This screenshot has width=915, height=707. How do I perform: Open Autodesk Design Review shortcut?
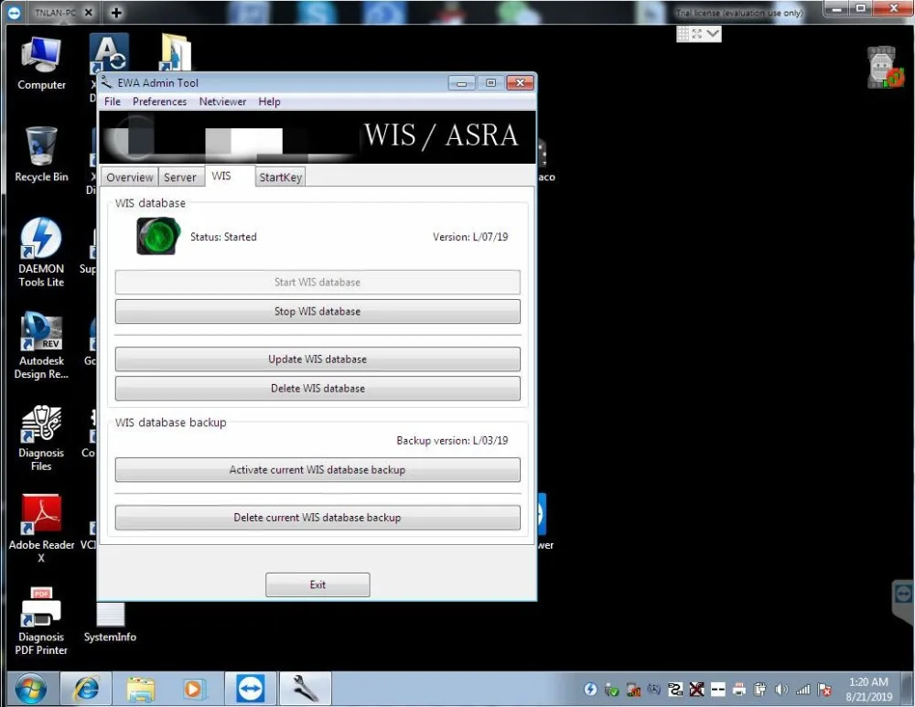41,346
